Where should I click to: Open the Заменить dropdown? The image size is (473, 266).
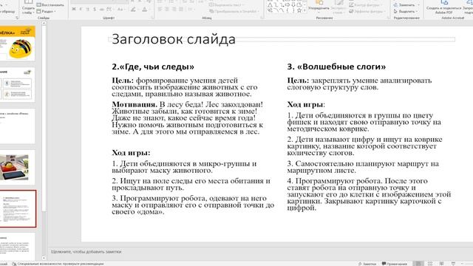click(406, 5)
